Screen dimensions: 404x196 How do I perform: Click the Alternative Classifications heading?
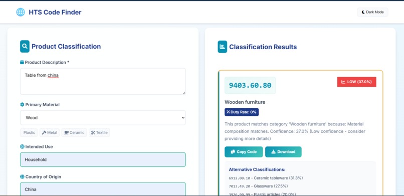(257, 169)
